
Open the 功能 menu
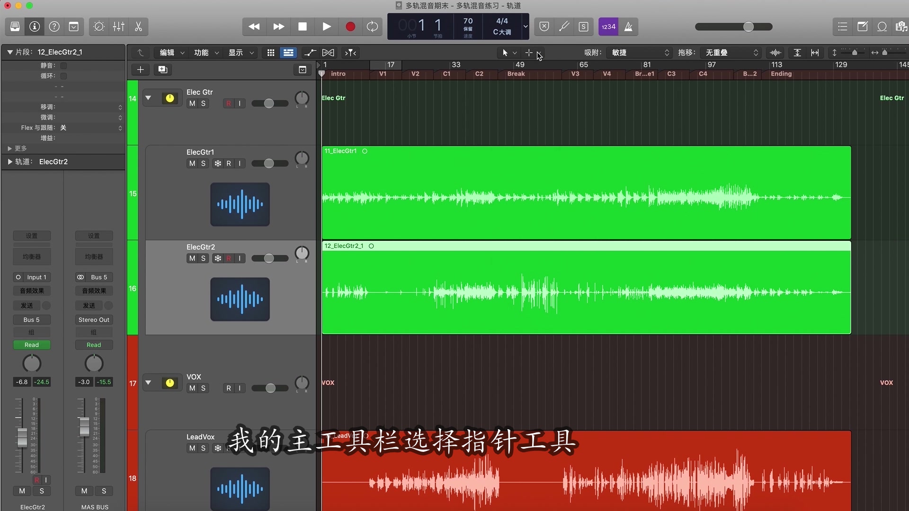206,53
